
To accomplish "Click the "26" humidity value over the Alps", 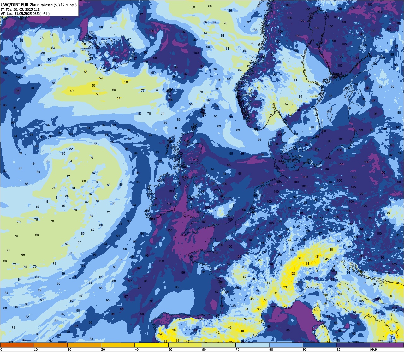I will pyautogui.click(x=294, y=273).
